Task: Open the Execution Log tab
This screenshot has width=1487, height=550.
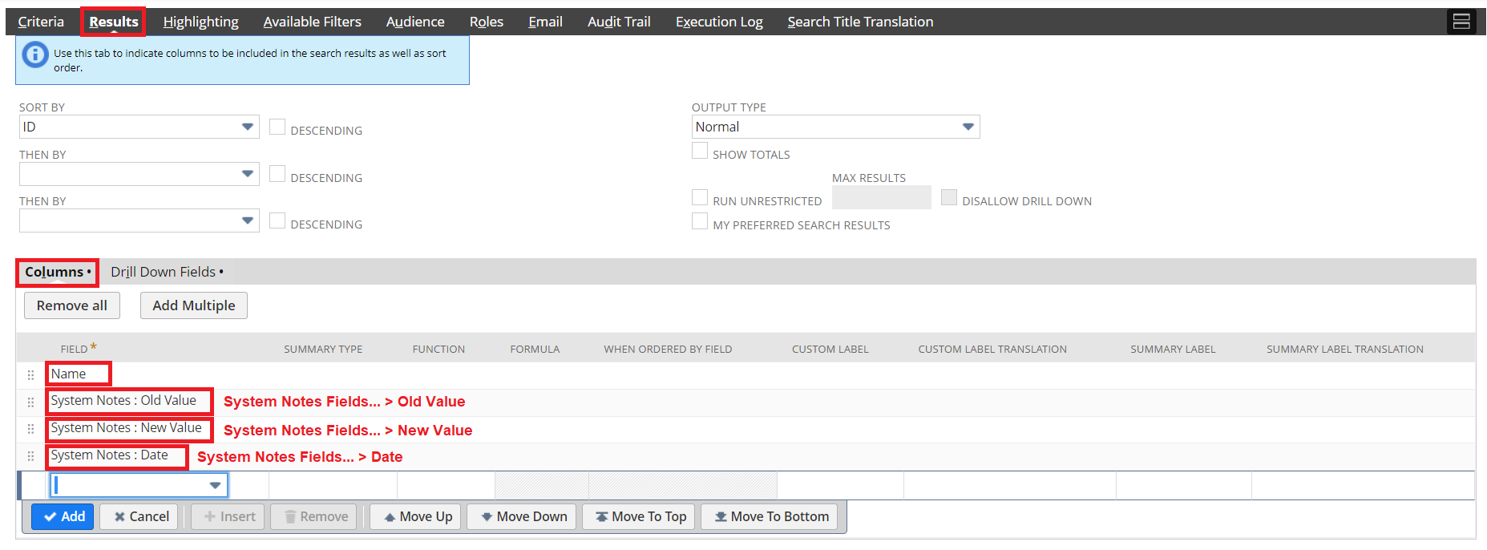Action: 719,22
